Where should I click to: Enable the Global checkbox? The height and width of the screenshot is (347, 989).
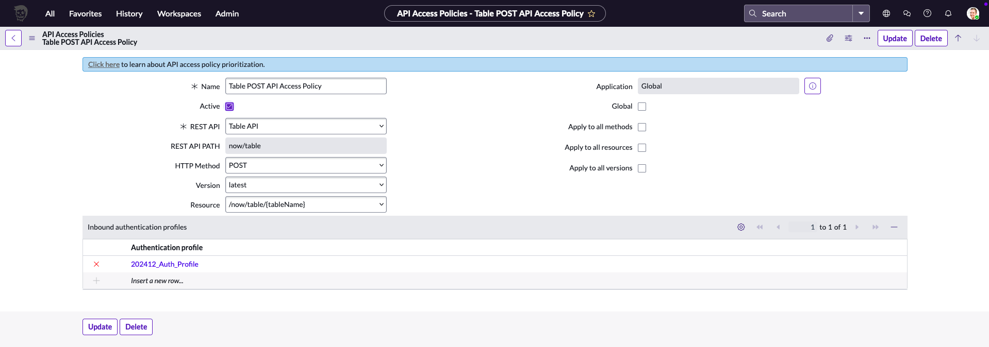[642, 107]
